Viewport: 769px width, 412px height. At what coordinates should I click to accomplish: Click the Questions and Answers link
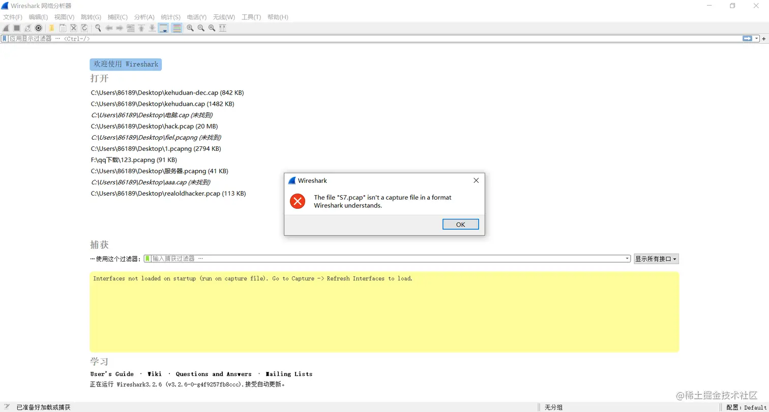[214, 374]
